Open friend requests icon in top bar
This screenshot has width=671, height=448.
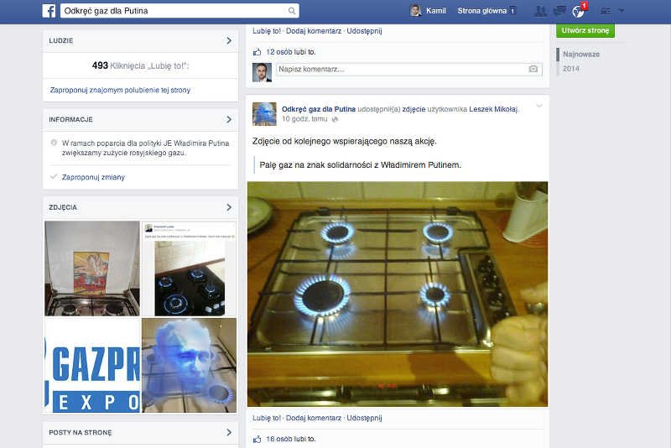539,11
